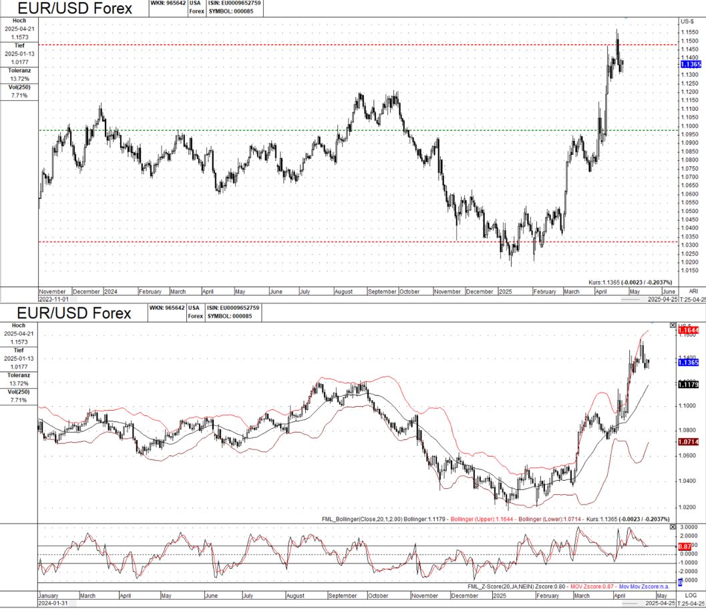
Task: Click Bollinger (Upper):1.1644 legend entry
Action: coord(482,519)
